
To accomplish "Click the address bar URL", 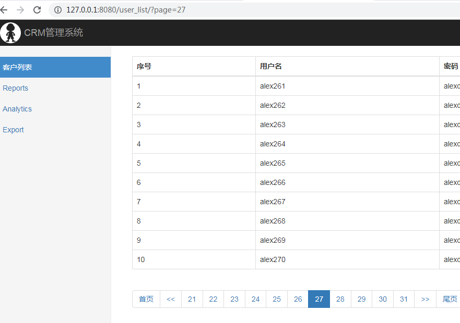I will [126, 10].
